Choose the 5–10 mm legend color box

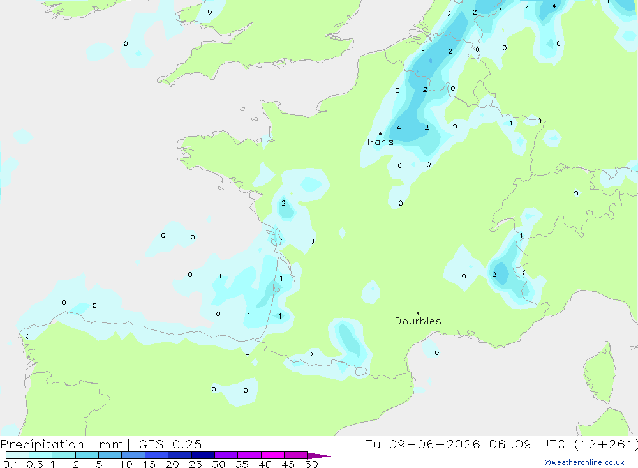pyautogui.click(x=110, y=455)
